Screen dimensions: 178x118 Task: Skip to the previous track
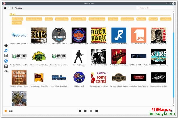pyautogui.click(x=80, y=111)
